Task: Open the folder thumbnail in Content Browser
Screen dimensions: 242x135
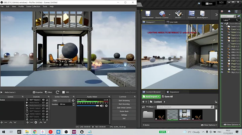Action: pos(148,115)
